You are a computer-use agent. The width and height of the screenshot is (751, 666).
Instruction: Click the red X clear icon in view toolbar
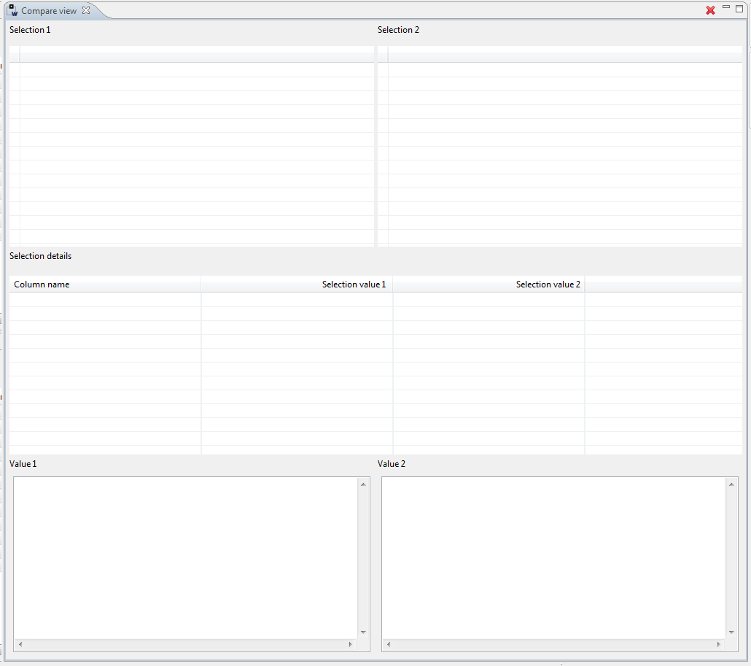click(x=710, y=10)
